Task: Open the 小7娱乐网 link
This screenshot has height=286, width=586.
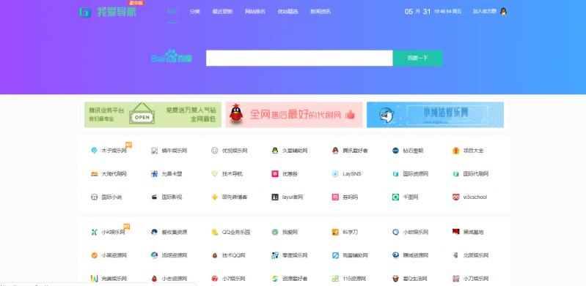Action: (233, 279)
